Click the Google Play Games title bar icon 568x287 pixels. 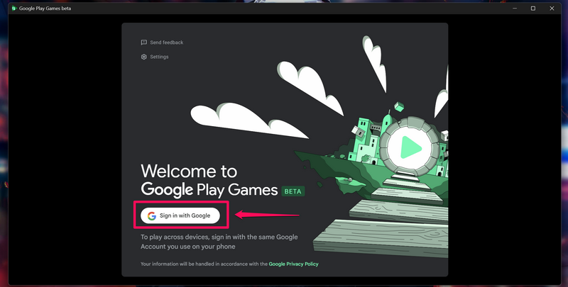coord(13,9)
